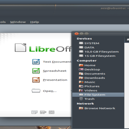Create a new Presentation

55,80
